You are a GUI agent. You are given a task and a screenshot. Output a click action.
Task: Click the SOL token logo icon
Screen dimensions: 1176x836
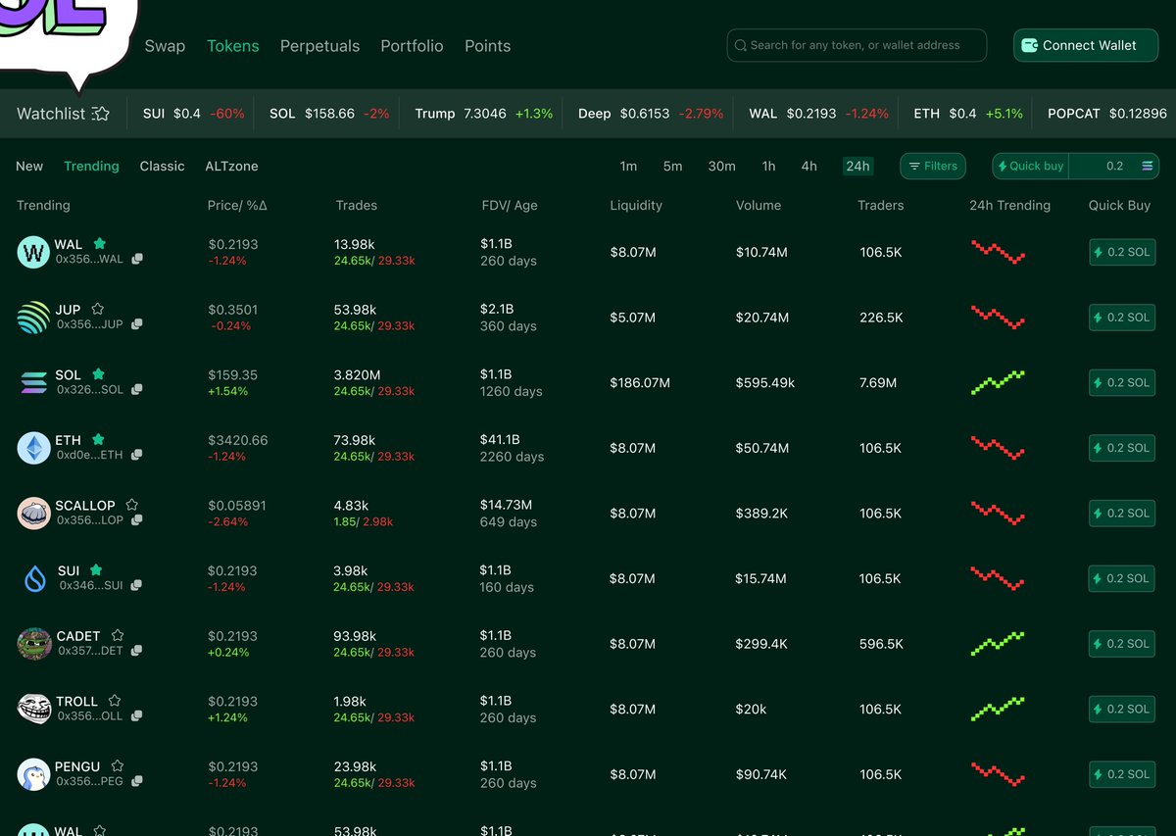pyautogui.click(x=33, y=382)
